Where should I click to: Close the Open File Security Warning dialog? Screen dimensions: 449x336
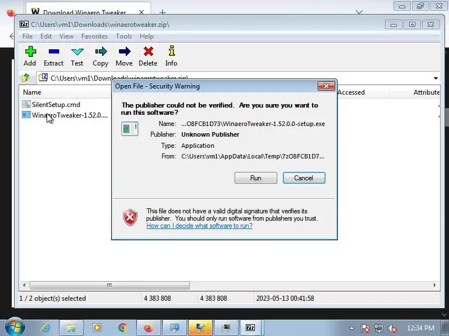326,86
